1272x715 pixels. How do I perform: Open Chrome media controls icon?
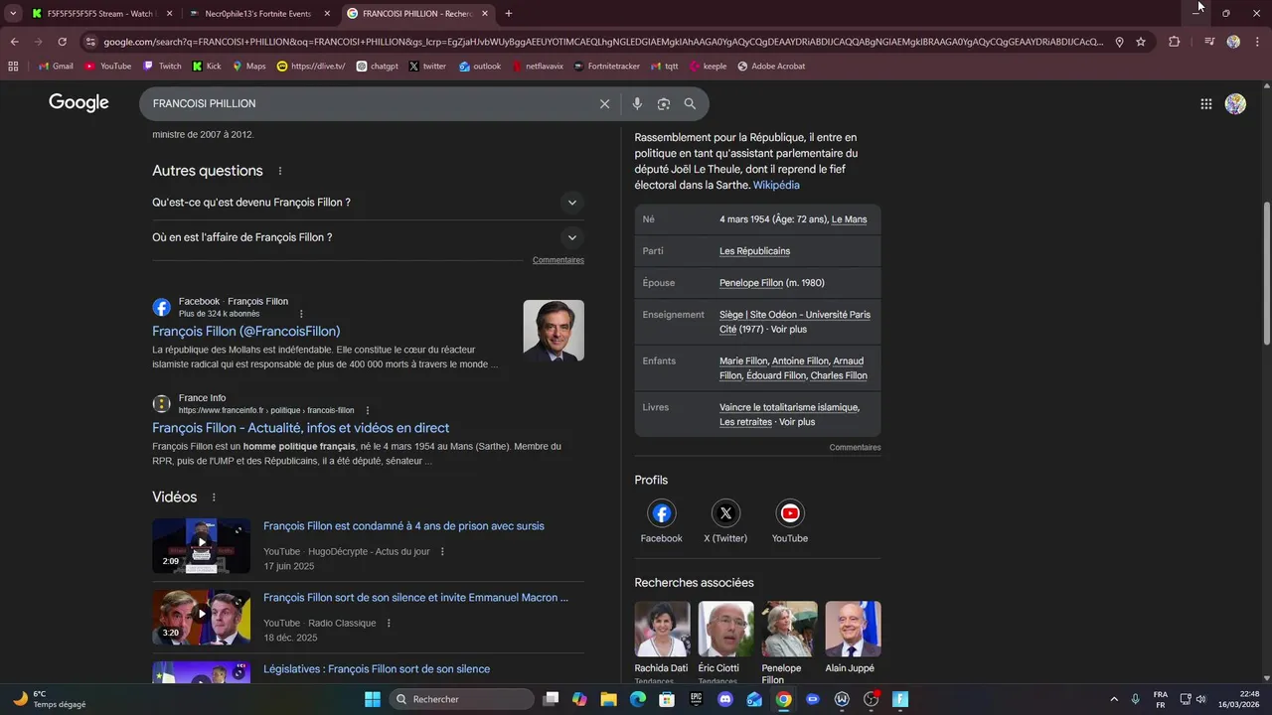coord(1208,42)
